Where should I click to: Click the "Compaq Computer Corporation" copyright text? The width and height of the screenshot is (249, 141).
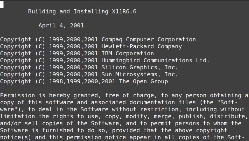coord(149,40)
